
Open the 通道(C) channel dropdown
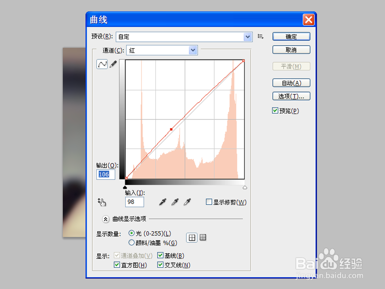(x=162, y=50)
